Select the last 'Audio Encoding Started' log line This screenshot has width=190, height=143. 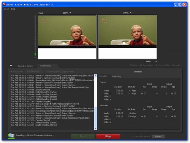[x=34, y=125]
